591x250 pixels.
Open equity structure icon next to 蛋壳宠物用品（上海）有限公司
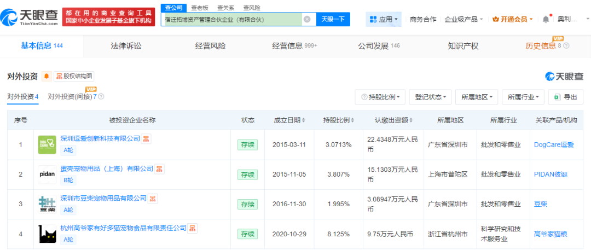[159, 169]
